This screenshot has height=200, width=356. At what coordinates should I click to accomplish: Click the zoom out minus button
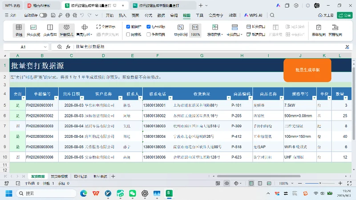click(x=300, y=183)
